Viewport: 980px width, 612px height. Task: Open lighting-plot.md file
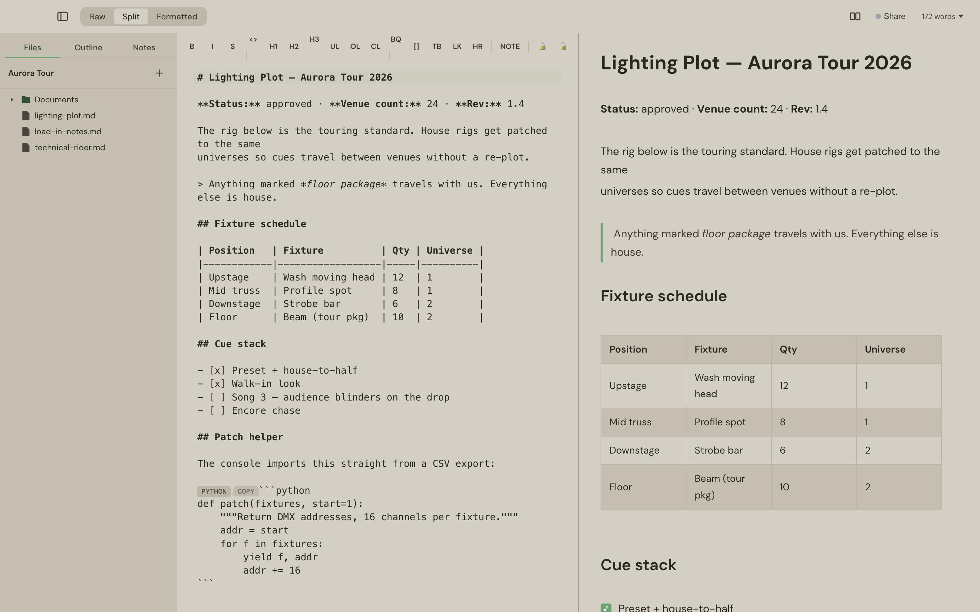pos(65,116)
